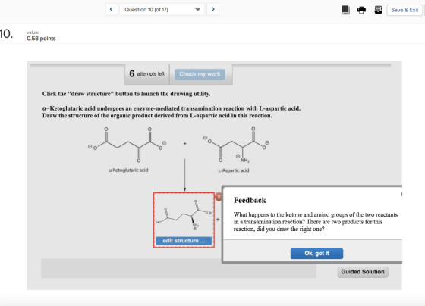Click the dropdown arrow of question selector

point(197,10)
